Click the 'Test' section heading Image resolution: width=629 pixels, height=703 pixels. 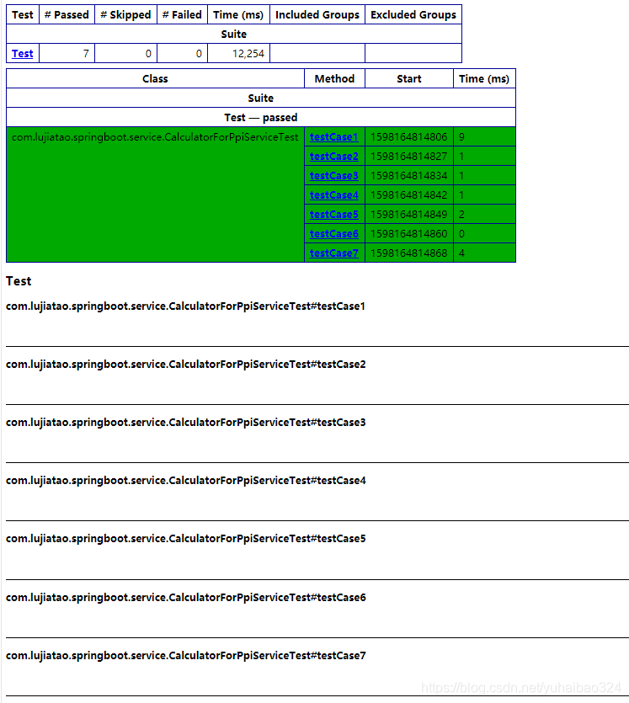pyautogui.click(x=19, y=281)
